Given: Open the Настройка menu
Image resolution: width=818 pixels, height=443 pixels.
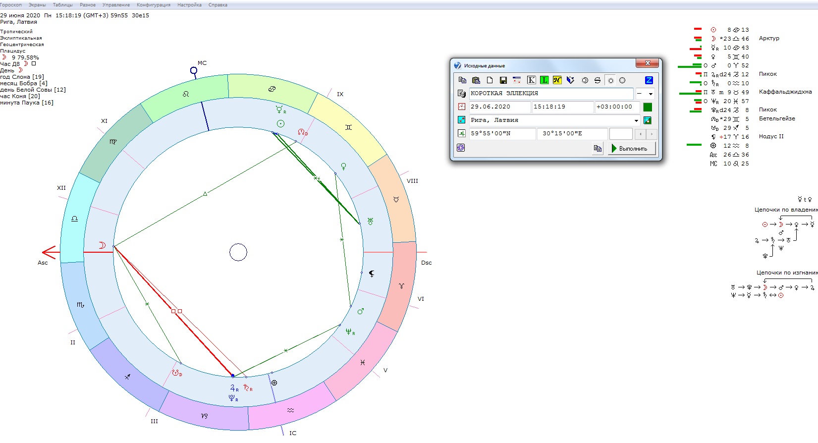Looking at the screenshot, I should (x=189, y=5).
